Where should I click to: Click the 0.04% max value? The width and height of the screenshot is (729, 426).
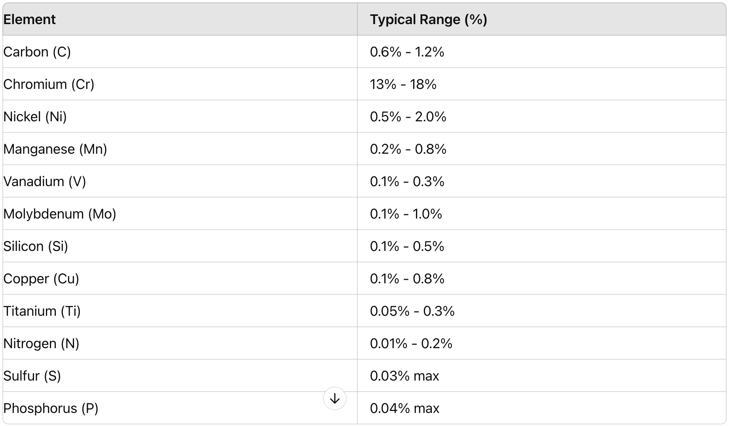pyautogui.click(x=404, y=408)
